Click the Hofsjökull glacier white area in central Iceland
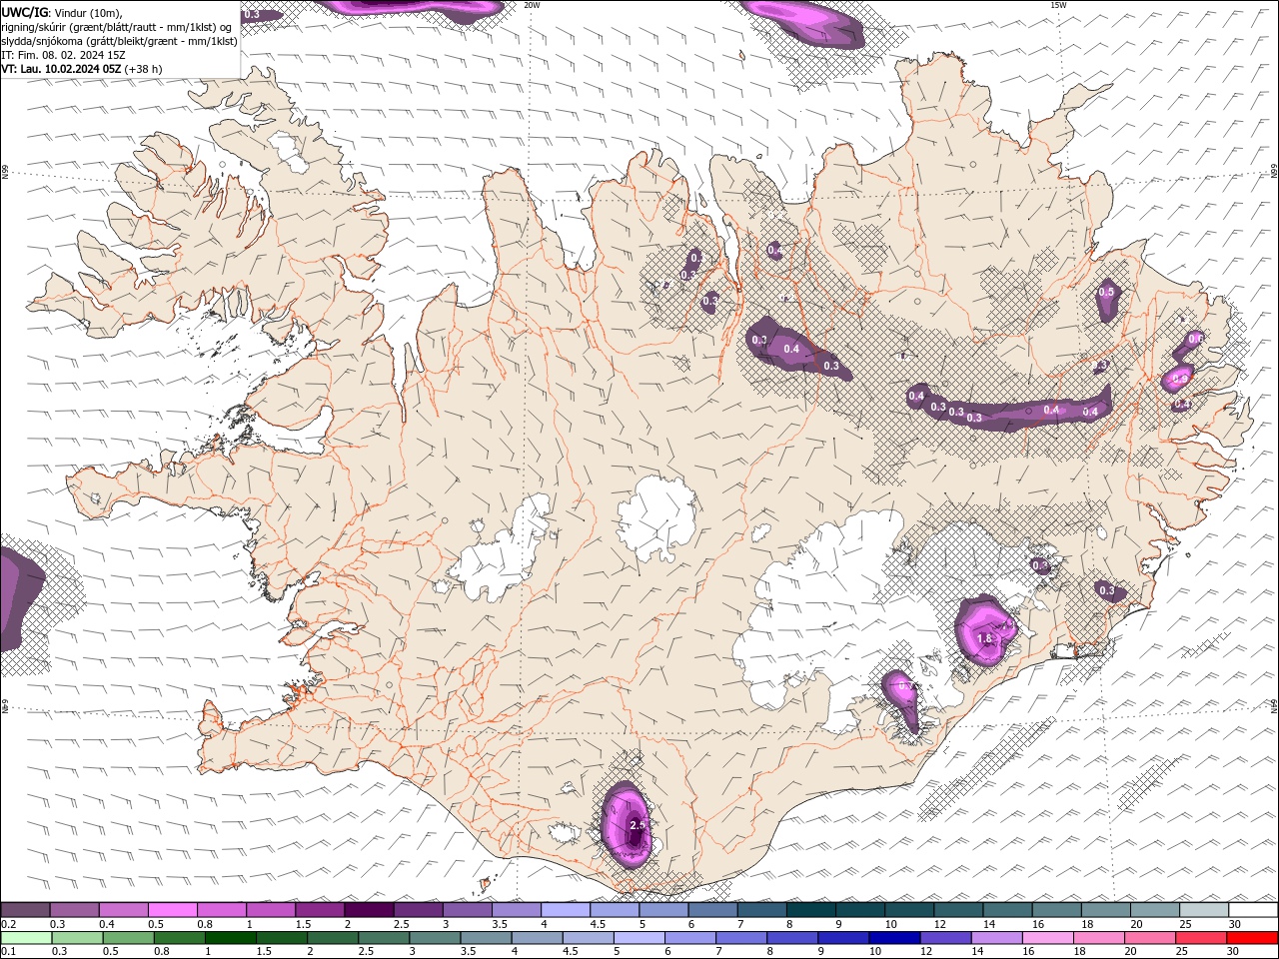 [656, 515]
